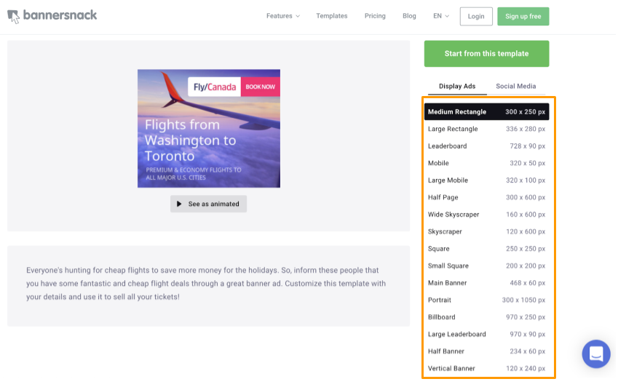The width and height of the screenshot is (618, 387).
Task: Click the Bannersnack logo
Action: click(52, 15)
